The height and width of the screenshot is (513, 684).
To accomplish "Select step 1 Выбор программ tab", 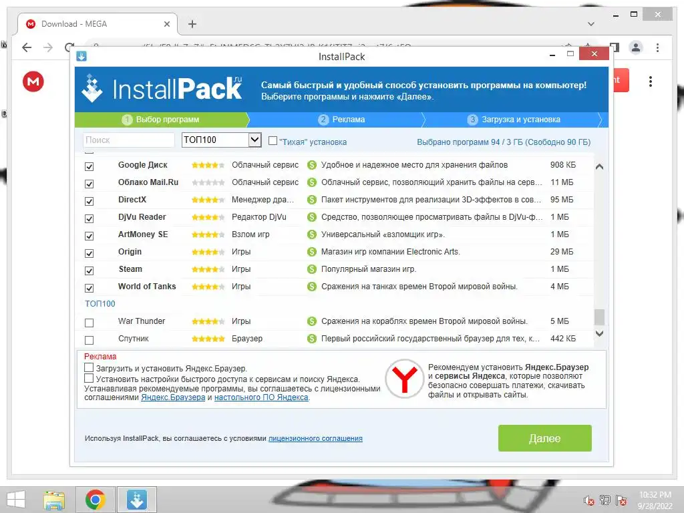I will [x=160, y=120].
